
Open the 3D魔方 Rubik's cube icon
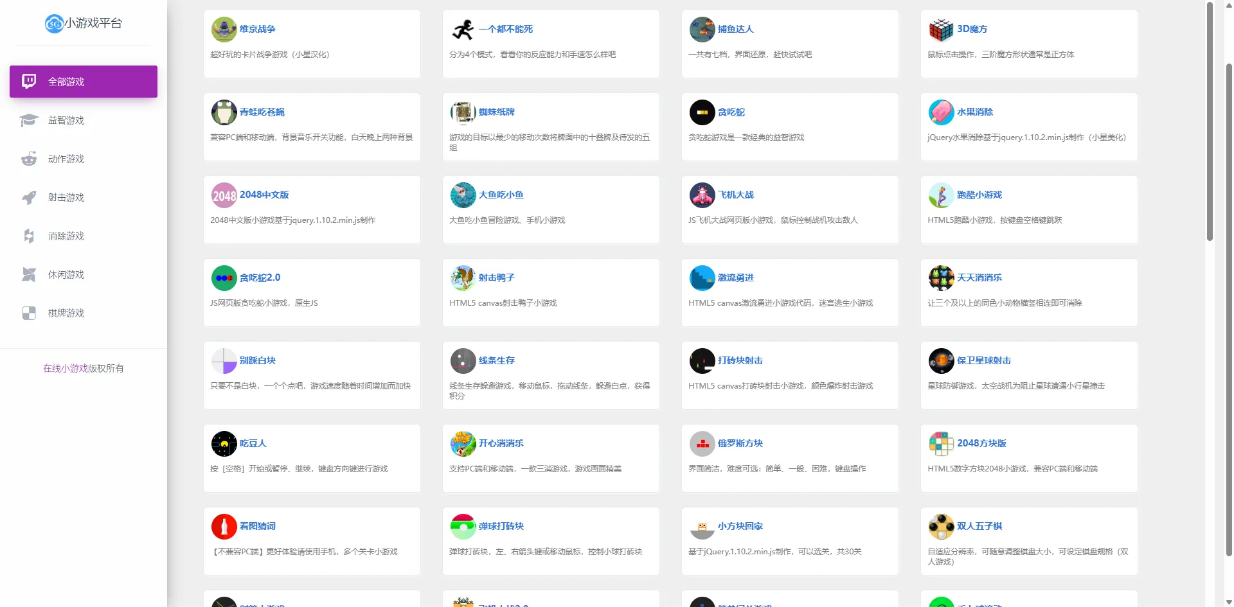pos(941,30)
